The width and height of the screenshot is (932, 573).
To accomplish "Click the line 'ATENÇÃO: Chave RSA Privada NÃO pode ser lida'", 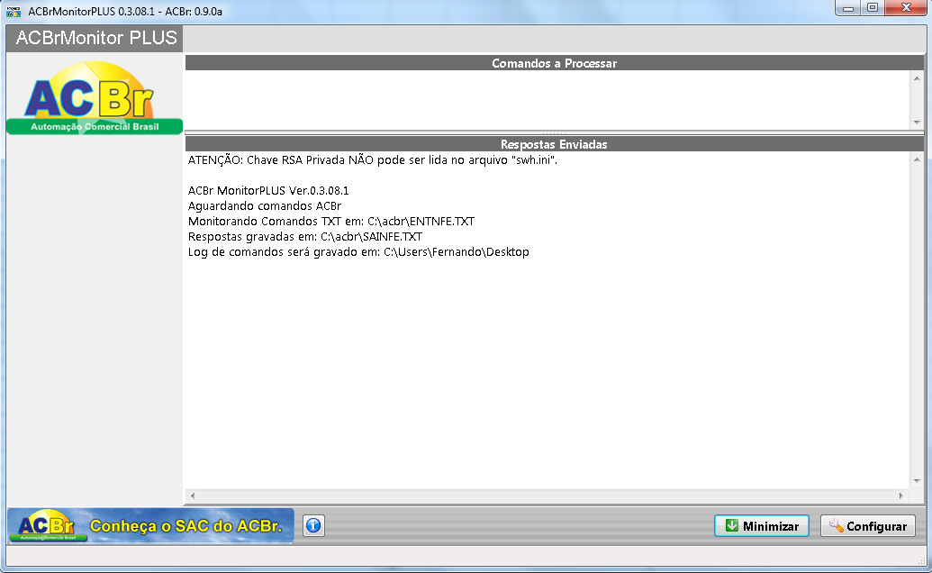I will (x=373, y=159).
